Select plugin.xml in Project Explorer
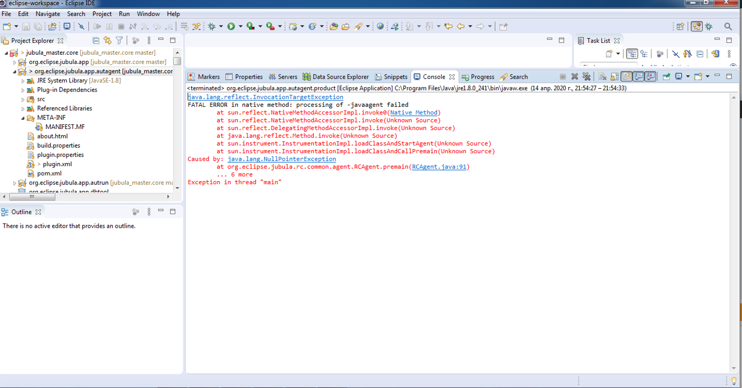The height and width of the screenshot is (388, 742). point(57,164)
